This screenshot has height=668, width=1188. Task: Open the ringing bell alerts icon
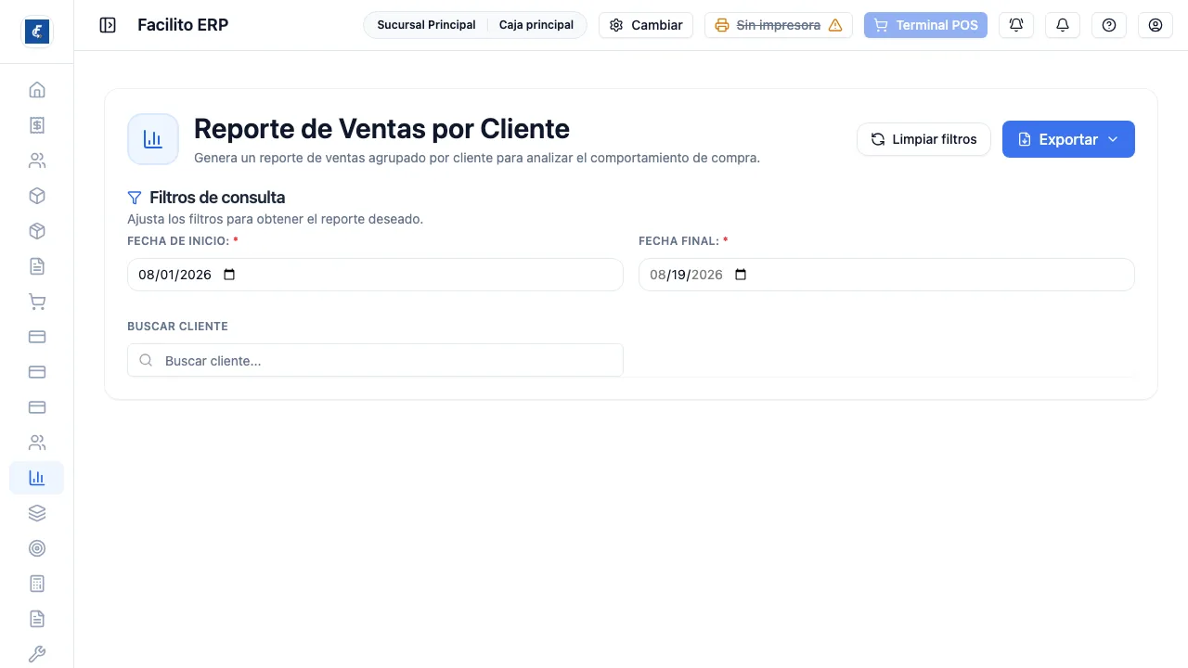click(x=1016, y=25)
